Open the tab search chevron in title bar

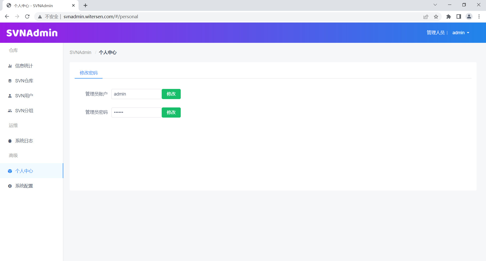click(435, 5)
